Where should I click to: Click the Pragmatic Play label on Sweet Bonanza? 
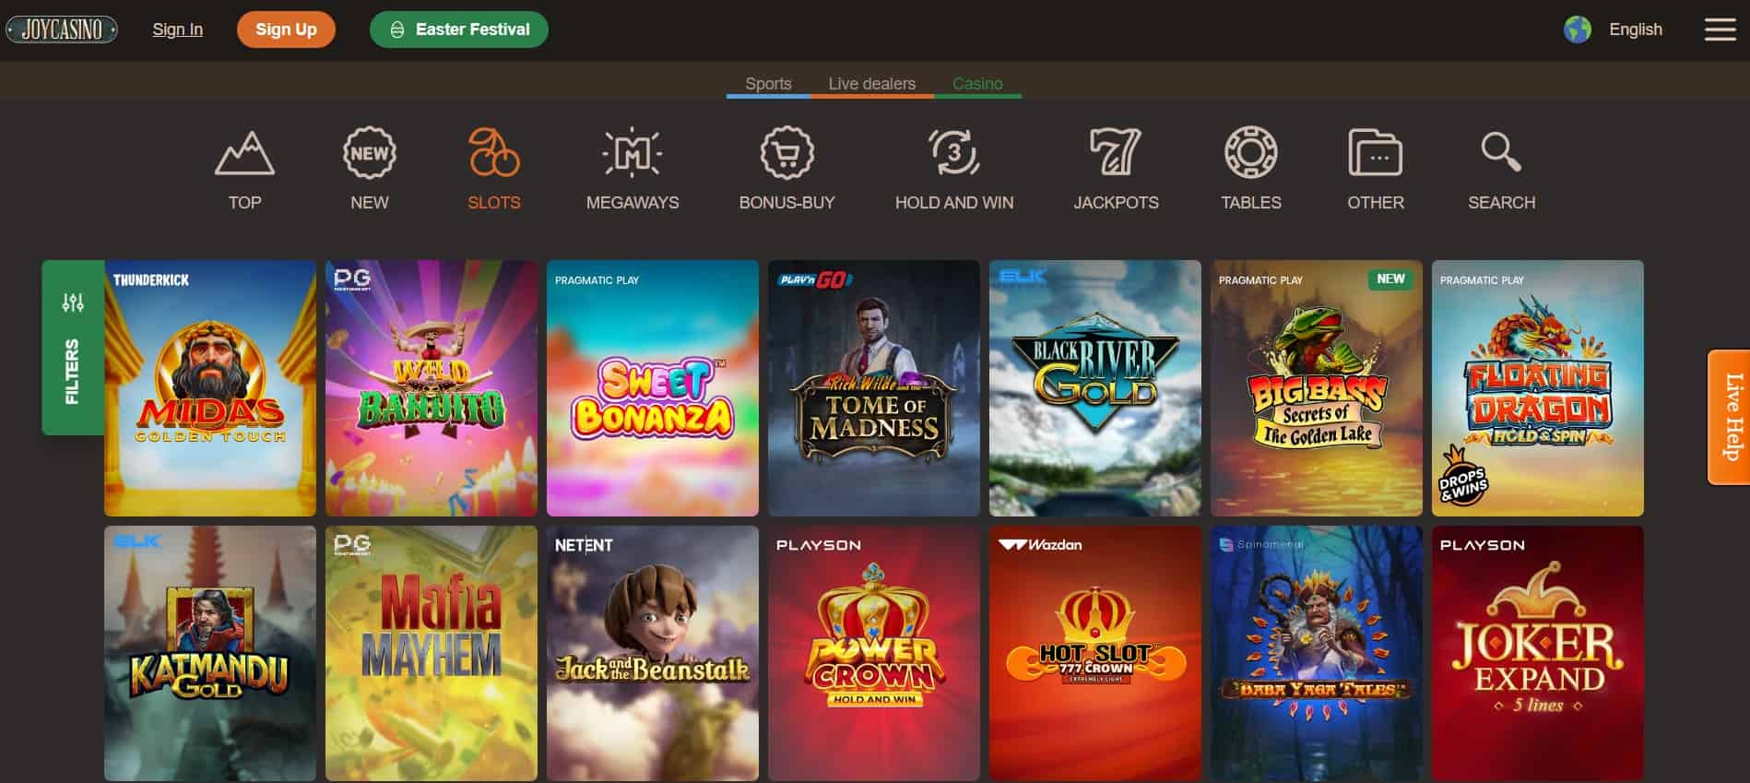[597, 280]
